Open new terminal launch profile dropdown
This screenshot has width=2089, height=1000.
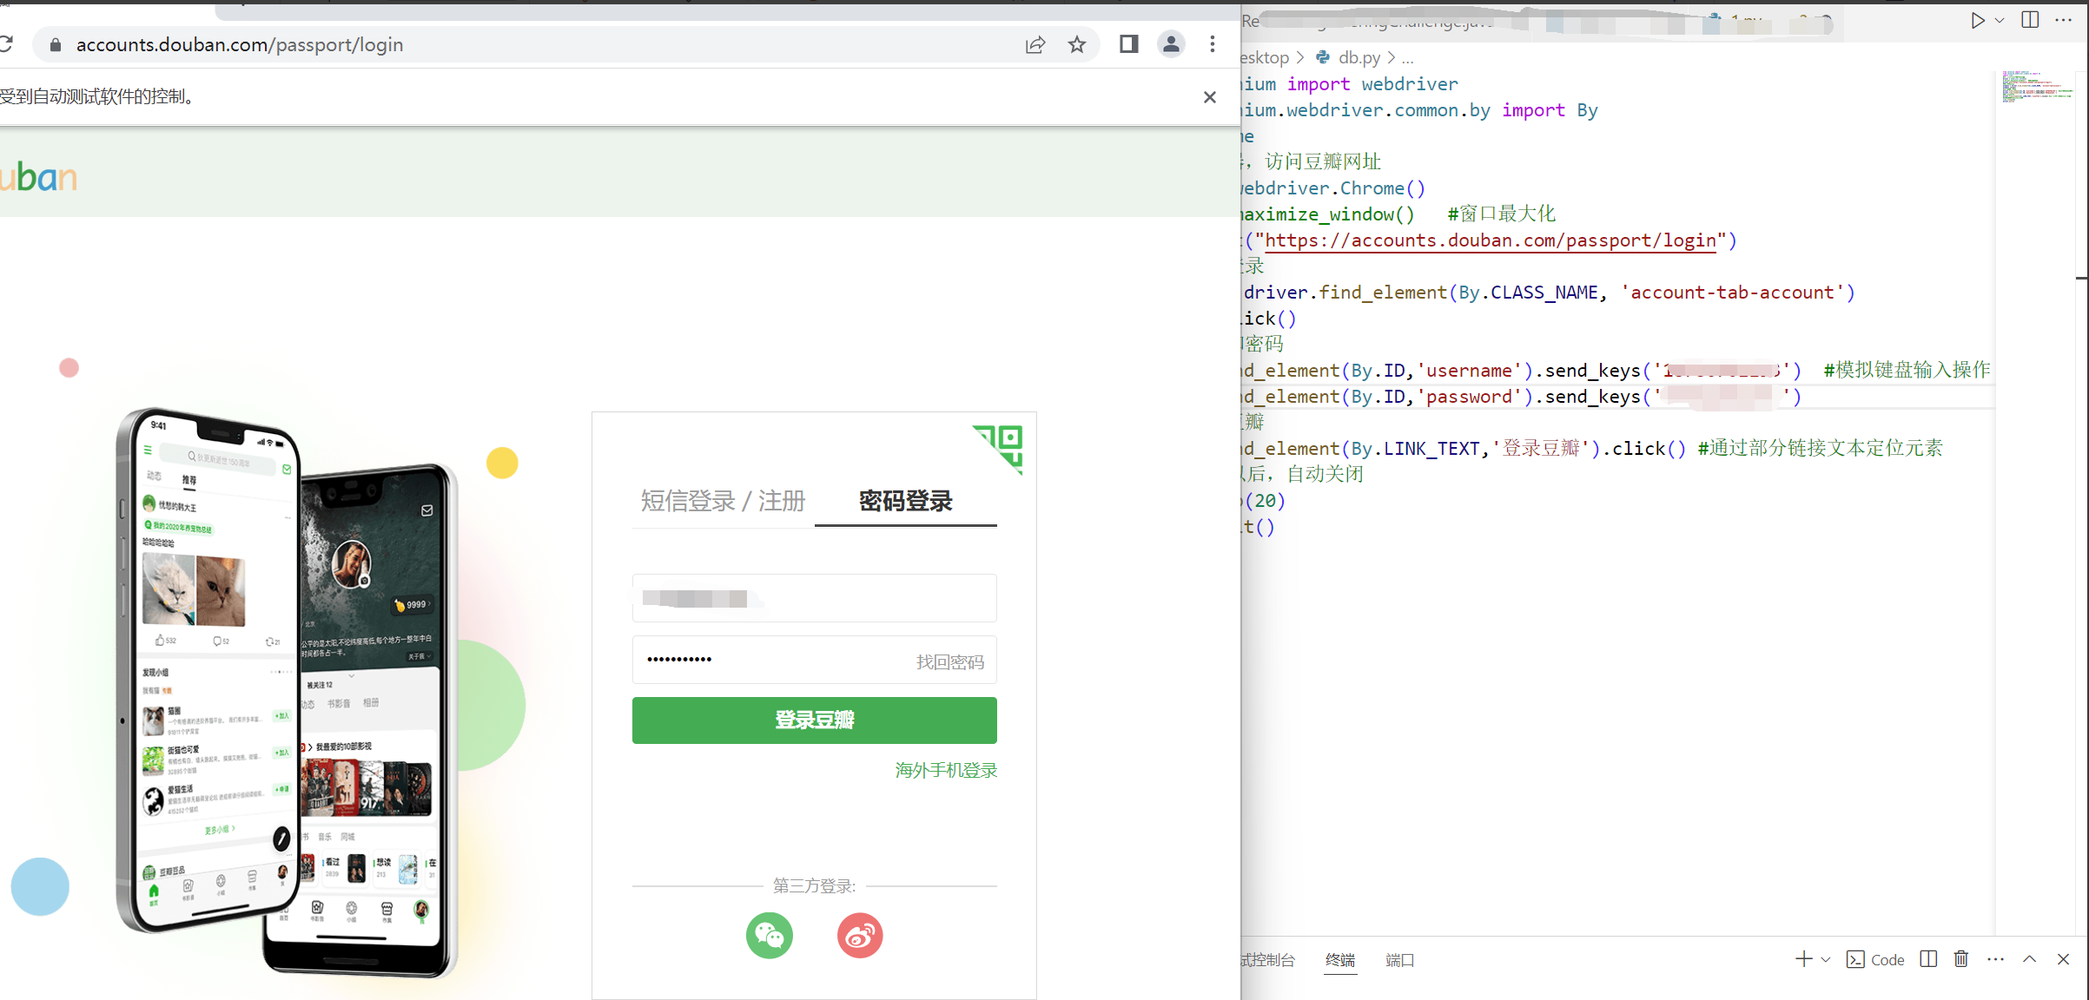click(x=1826, y=959)
